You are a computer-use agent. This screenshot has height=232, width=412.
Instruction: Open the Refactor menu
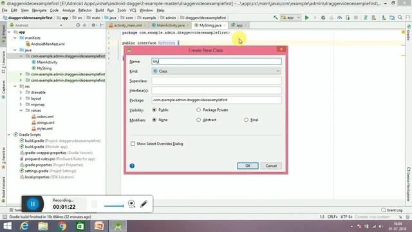tap(85, 10)
